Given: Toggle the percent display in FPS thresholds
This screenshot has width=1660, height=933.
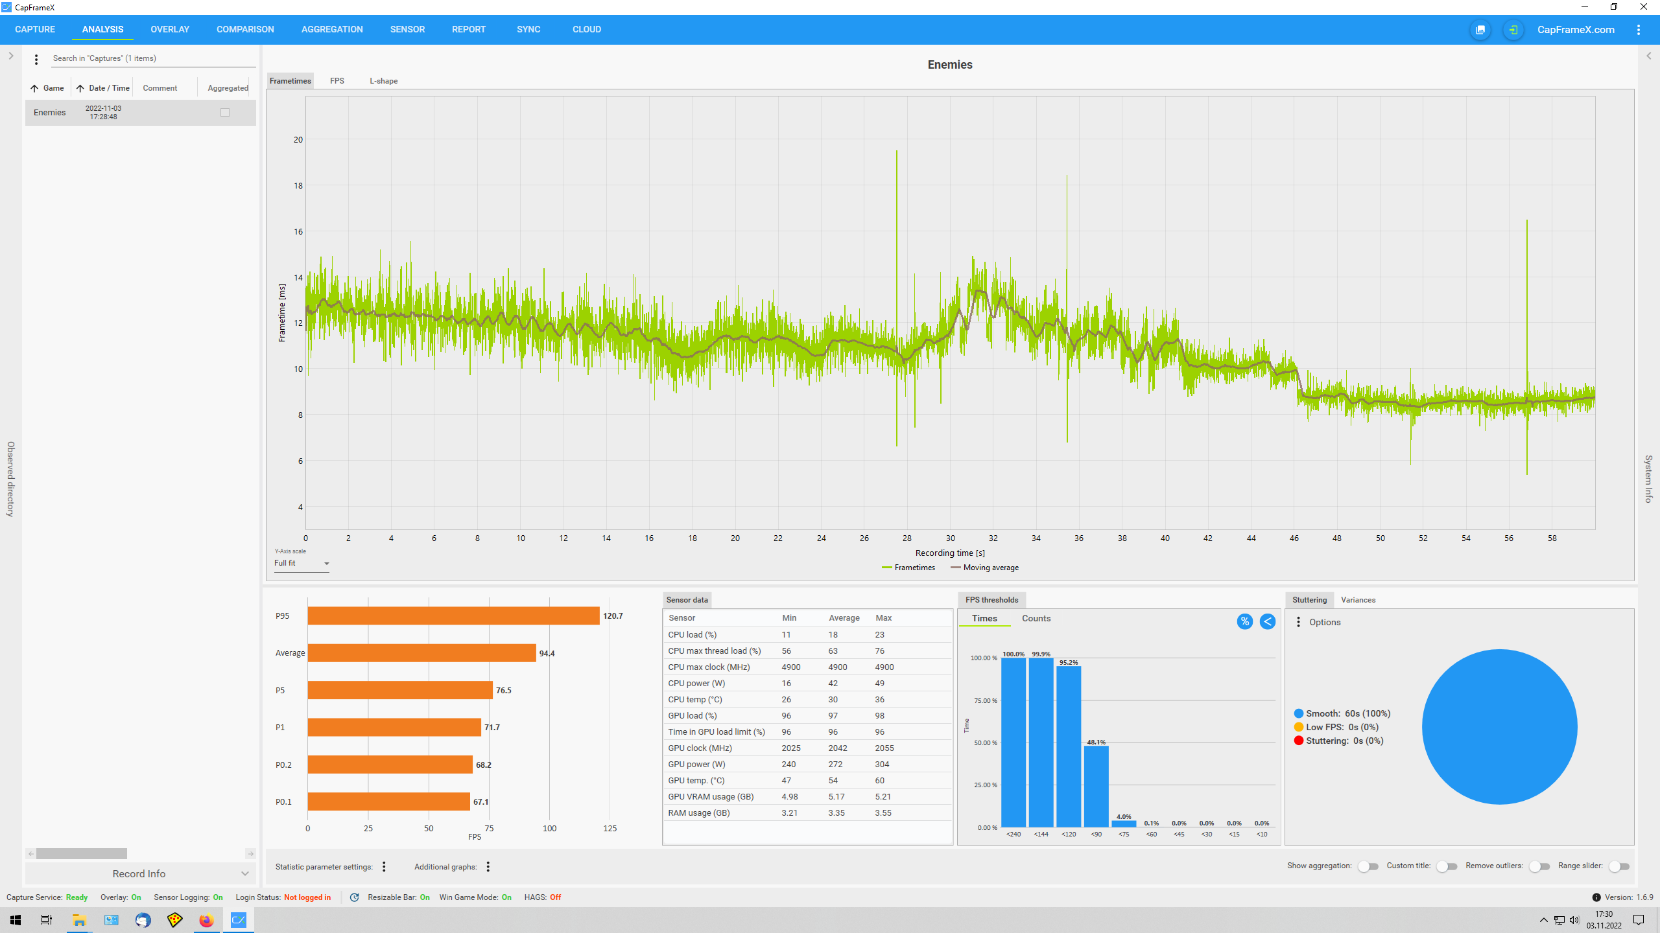Looking at the screenshot, I should pyautogui.click(x=1244, y=621).
